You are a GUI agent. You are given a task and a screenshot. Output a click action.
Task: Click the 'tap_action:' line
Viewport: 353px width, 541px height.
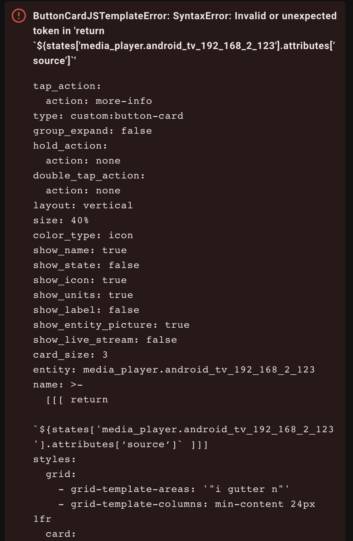coord(67,86)
